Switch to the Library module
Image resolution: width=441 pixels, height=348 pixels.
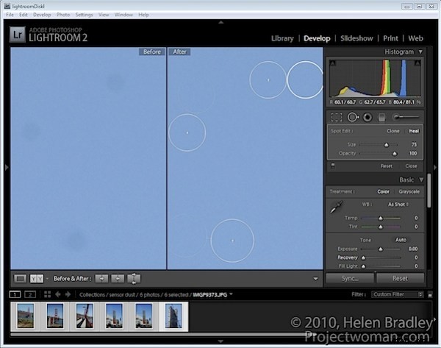(282, 38)
